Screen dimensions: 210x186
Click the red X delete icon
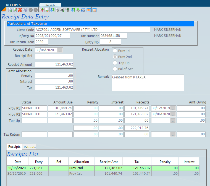tap(20, 10)
